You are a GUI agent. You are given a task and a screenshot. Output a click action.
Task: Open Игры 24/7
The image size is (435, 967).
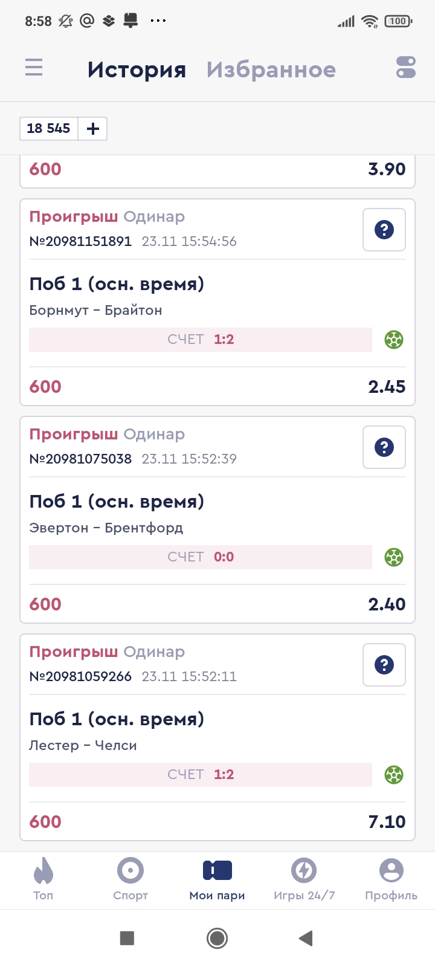tap(304, 879)
